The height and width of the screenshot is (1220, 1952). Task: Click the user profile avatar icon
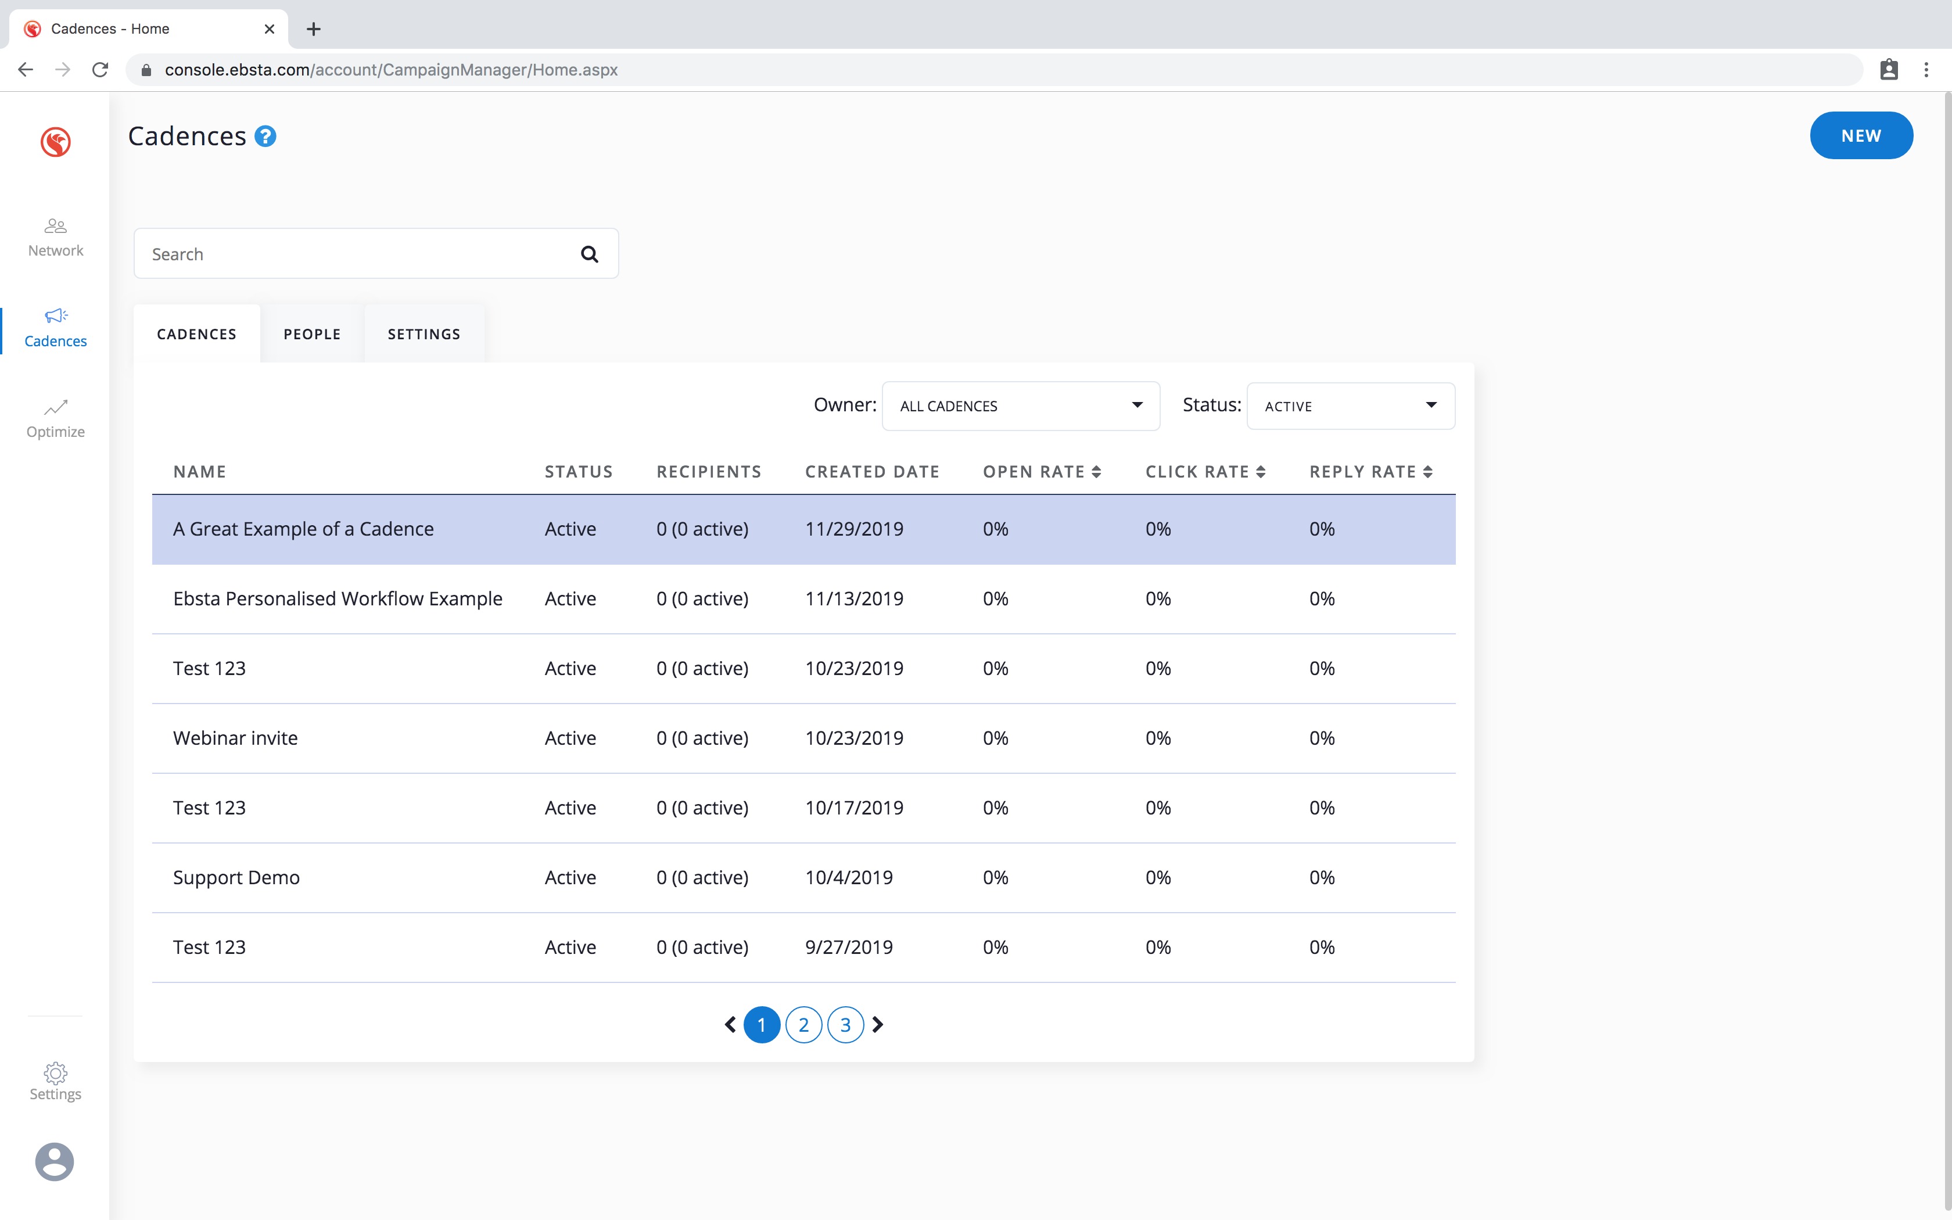tap(55, 1162)
